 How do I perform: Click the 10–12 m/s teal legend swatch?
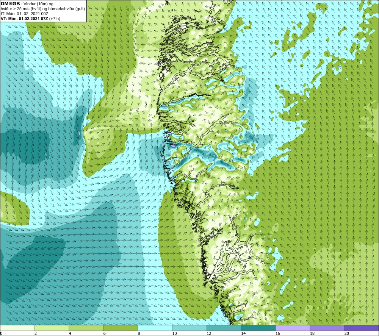[189, 328]
